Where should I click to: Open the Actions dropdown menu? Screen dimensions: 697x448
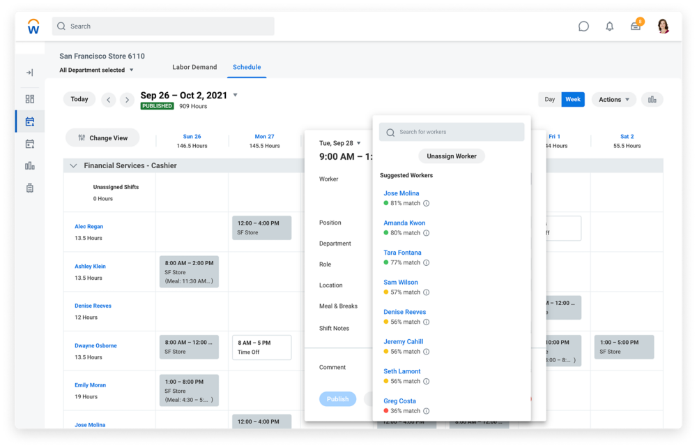click(613, 100)
